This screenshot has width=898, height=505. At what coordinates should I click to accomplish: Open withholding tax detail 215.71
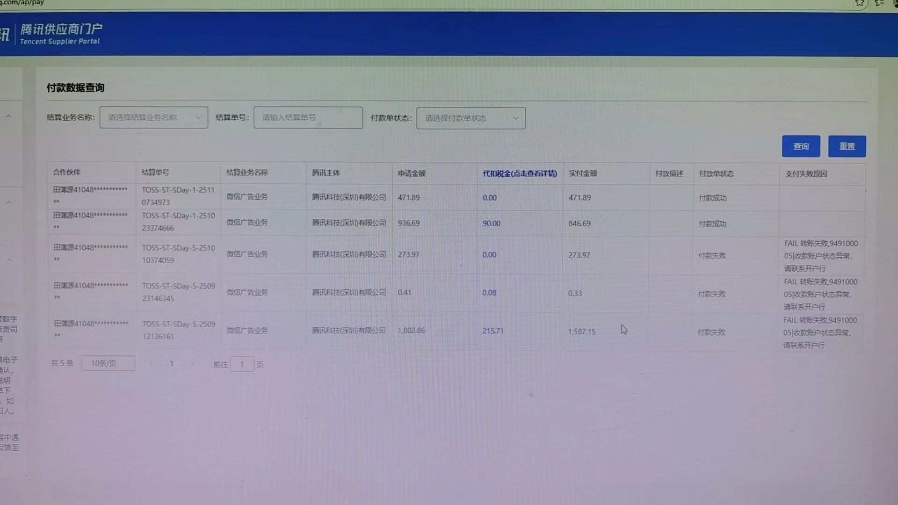coord(492,331)
